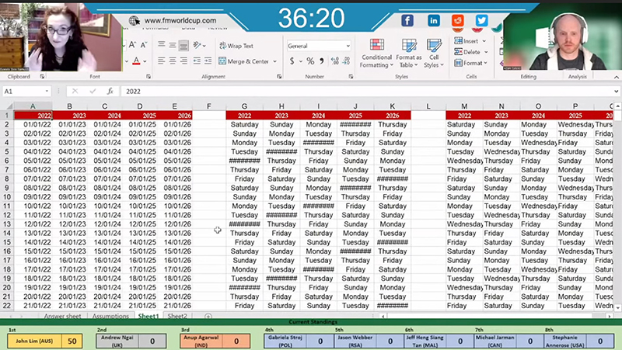Click Gabriela Stroj (POL) fourth-place standing
This screenshot has width=622, height=350.
pos(299,341)
